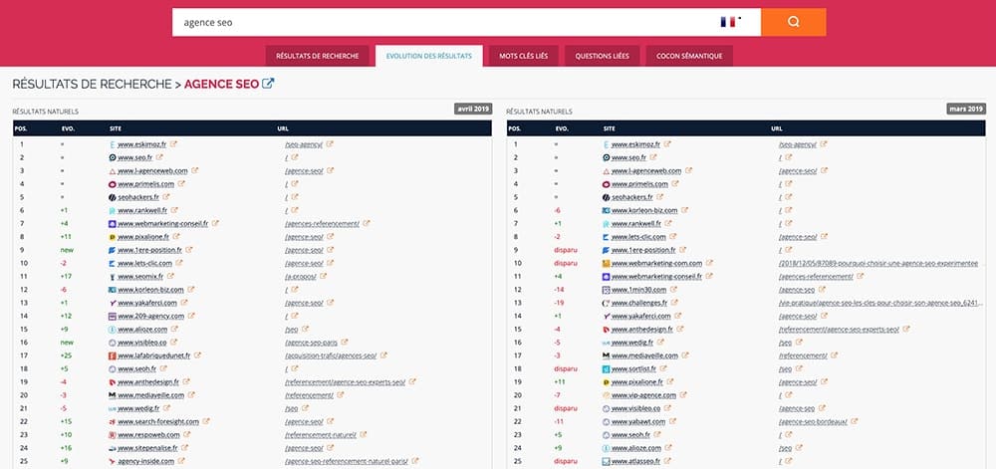Click the '+25' evolution value for lafabriquedunet
The image size is (996, 469).
point(66,356)
